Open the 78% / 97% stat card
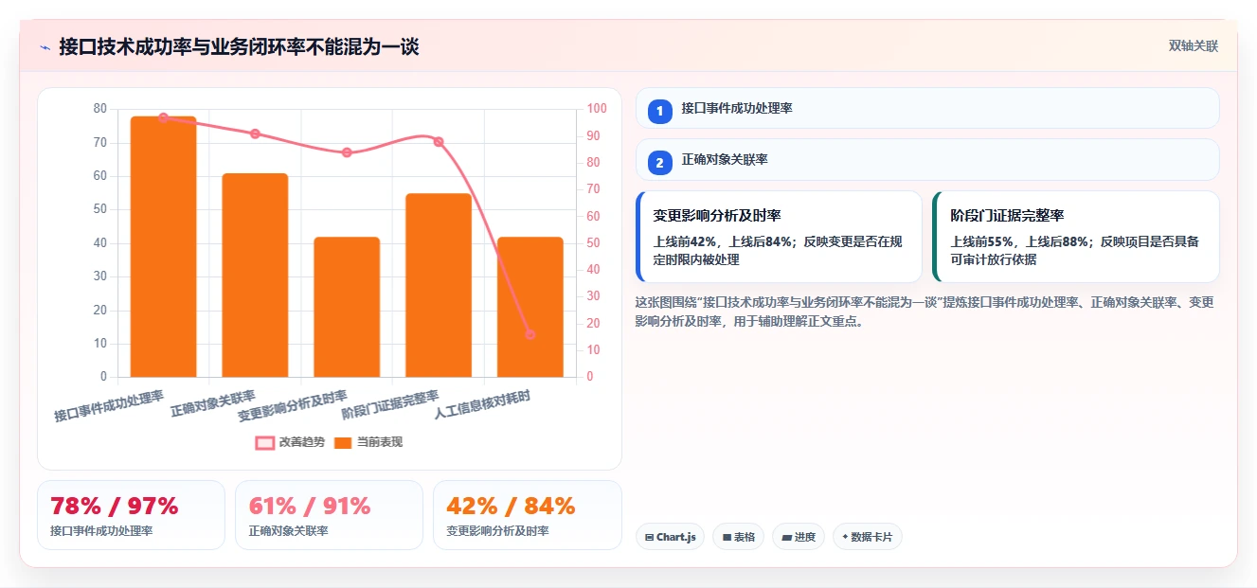The height and width of the screenshot is (588, 1257). coord(131,515)
